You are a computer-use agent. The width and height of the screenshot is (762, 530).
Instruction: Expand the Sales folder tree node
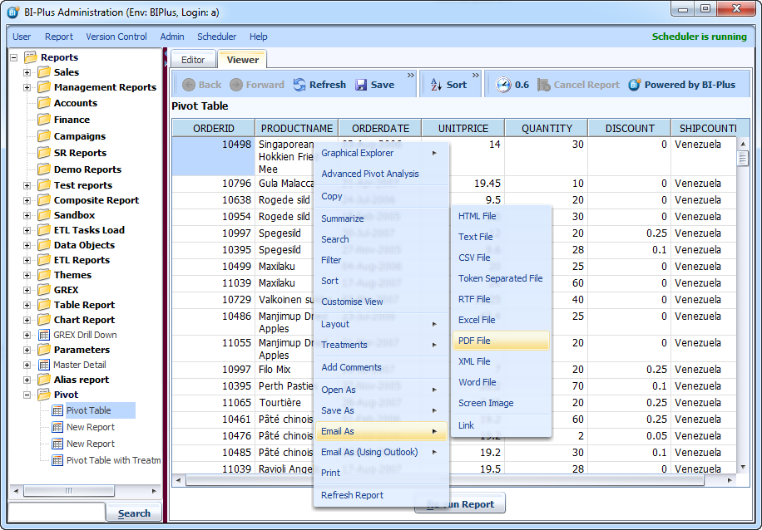pos(27,72)
